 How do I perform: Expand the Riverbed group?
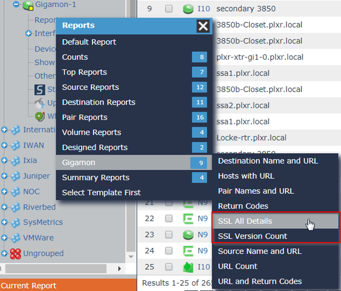click(4, 207)
